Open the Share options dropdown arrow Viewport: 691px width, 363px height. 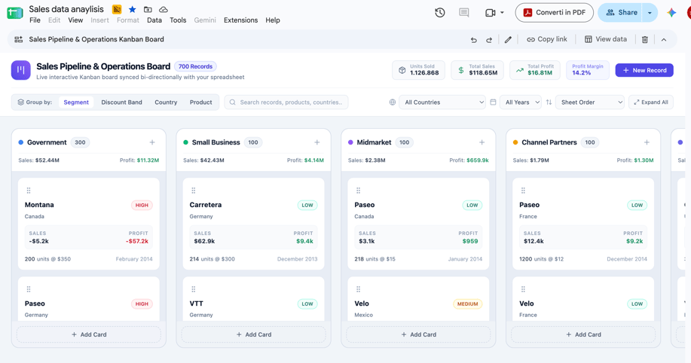click(x=650, y=13)
